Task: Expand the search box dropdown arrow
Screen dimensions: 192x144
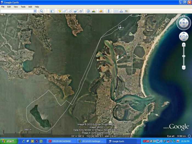Action: click(35, 11)
